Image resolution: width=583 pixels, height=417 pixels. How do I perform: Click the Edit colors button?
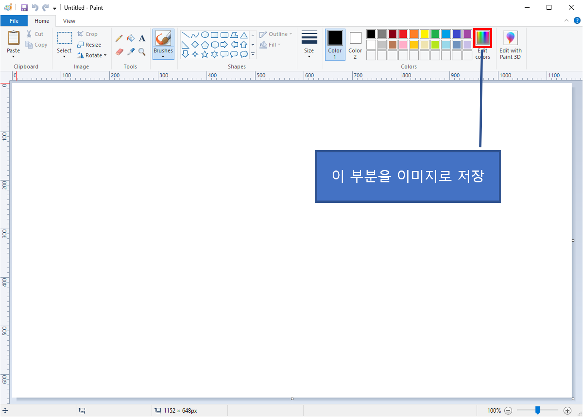pyautogui.click(x=482, y=44)
